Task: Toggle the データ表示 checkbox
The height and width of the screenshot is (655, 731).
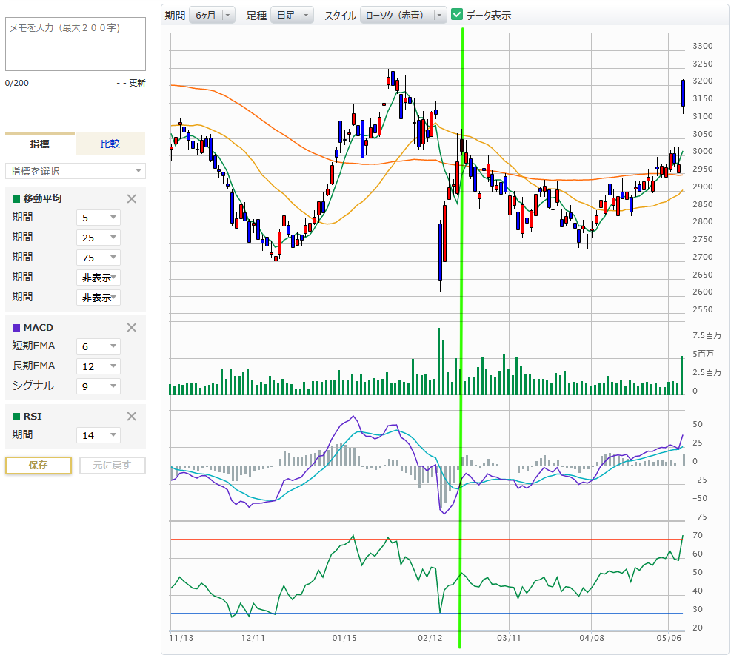Action: [x=457, y=15]
